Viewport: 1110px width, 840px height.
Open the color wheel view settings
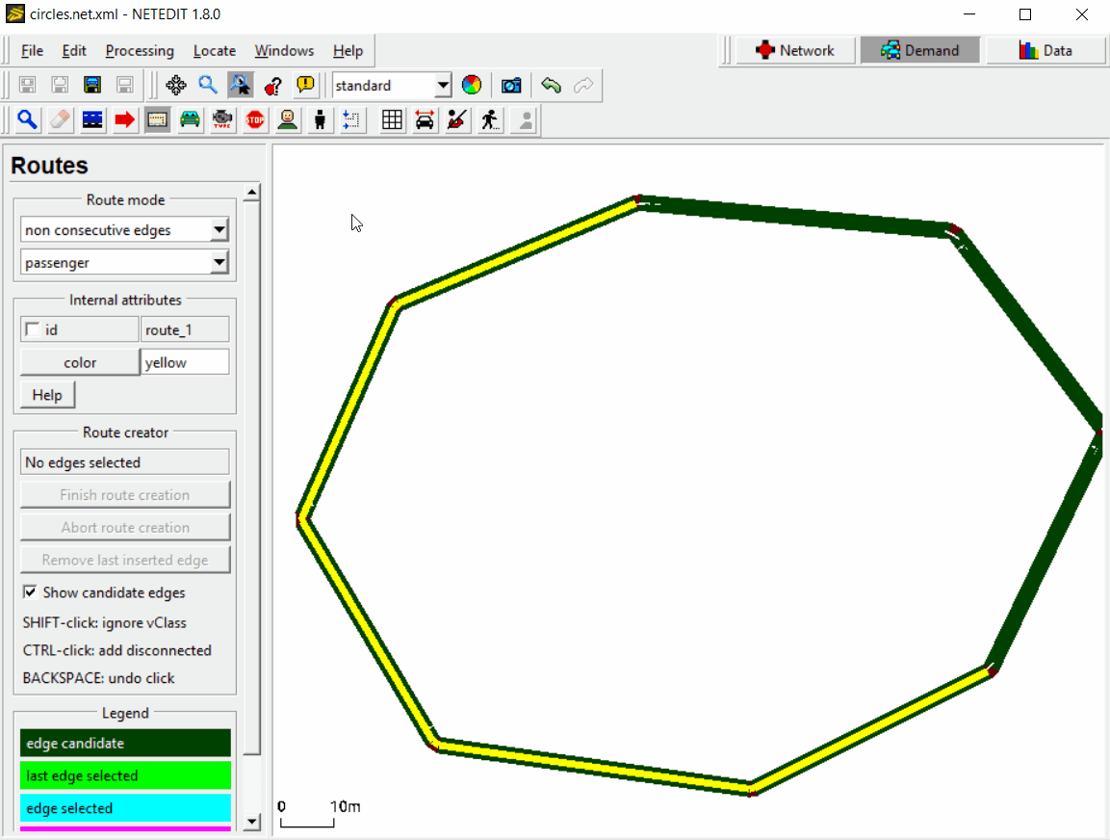471,85
